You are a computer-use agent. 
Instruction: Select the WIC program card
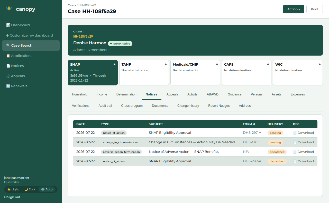click(298, 73)
